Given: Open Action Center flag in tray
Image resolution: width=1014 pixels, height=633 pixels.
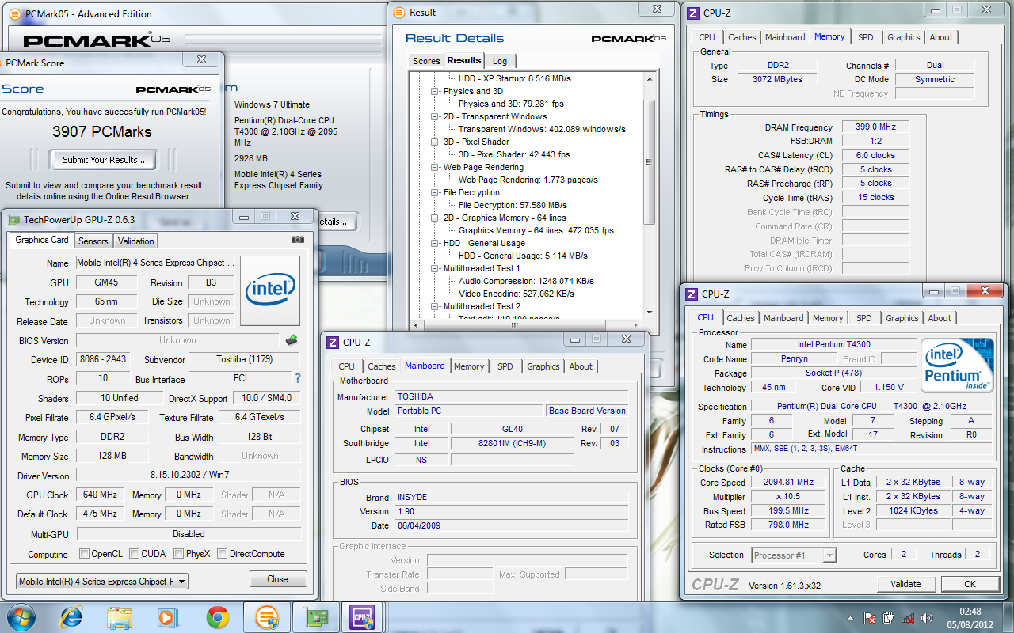Looking at the screenshot, I should coord(870,618).
